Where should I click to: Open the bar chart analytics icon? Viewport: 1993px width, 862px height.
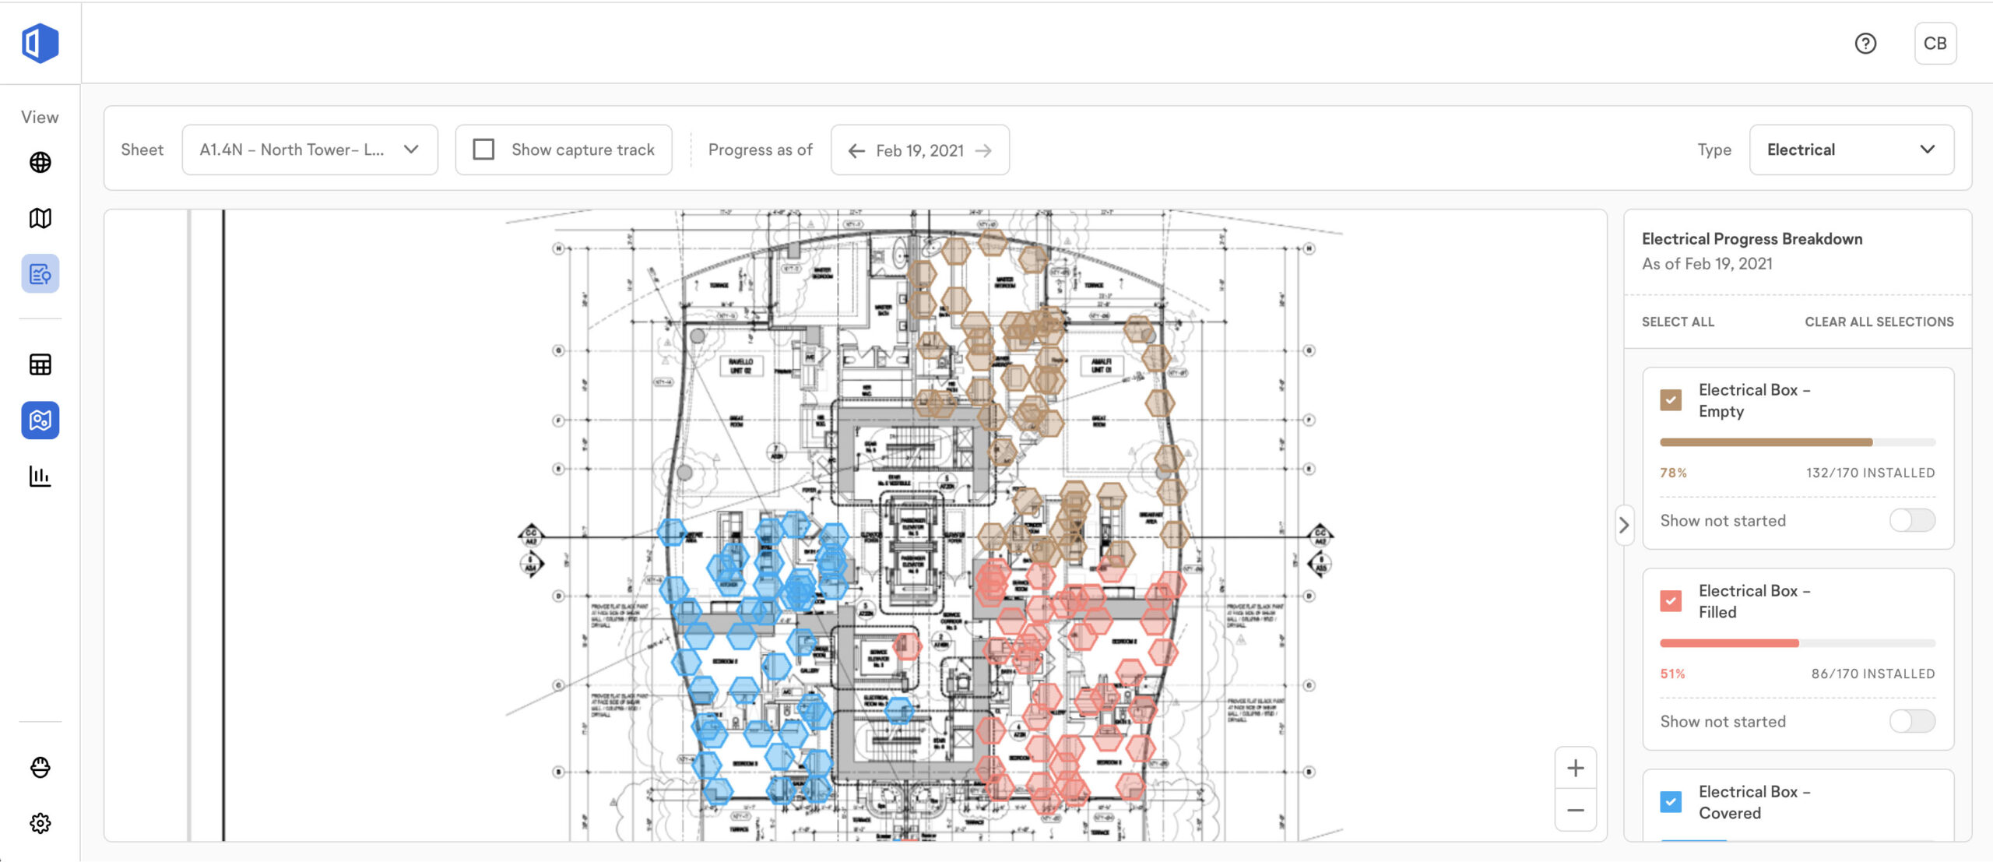[40, 476]
